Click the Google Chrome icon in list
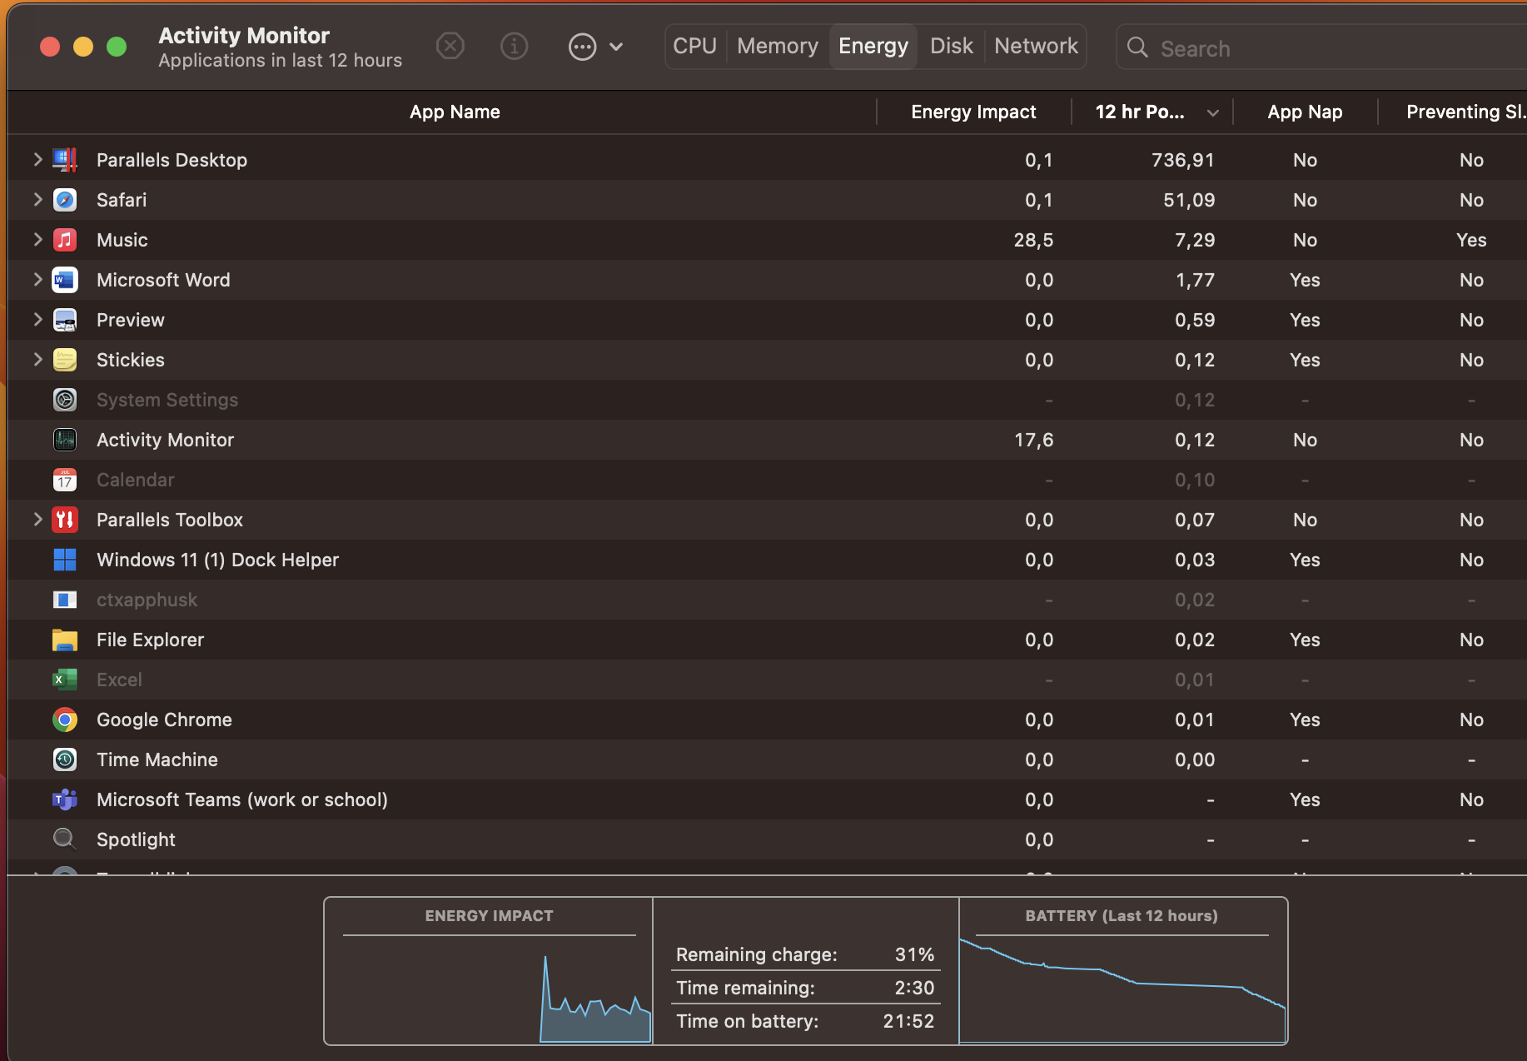Screen dimensions: 1527x1061 (65, 720)
